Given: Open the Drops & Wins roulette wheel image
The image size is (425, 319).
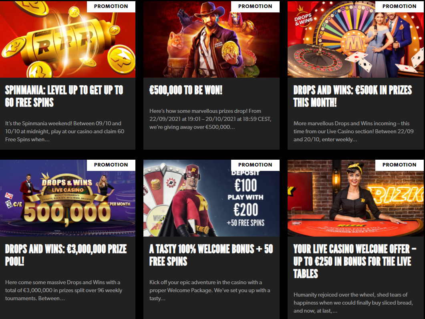Looking at the screenshot, I should click(356, 39).
